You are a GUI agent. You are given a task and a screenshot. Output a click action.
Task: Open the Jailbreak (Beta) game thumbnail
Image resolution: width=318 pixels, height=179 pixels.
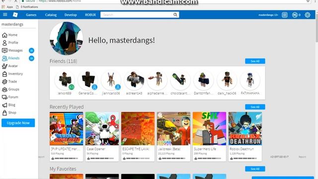173,128
